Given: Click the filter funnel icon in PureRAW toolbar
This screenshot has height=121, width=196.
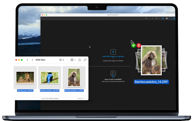Looking at the screenshot, I should tap(156, 18).
